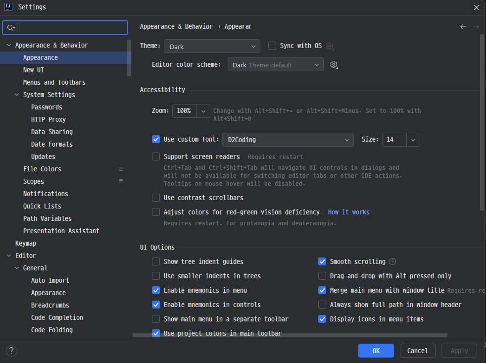Open the font Size dropdown arrow
The width and height of the screenshot is (486, 363).
tap(413, 140)
